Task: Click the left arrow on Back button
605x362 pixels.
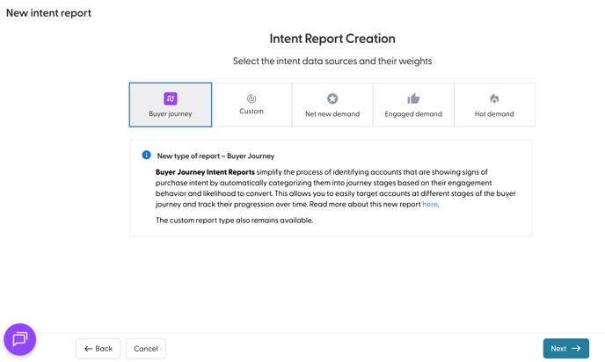Action: [x=88, y=349]
